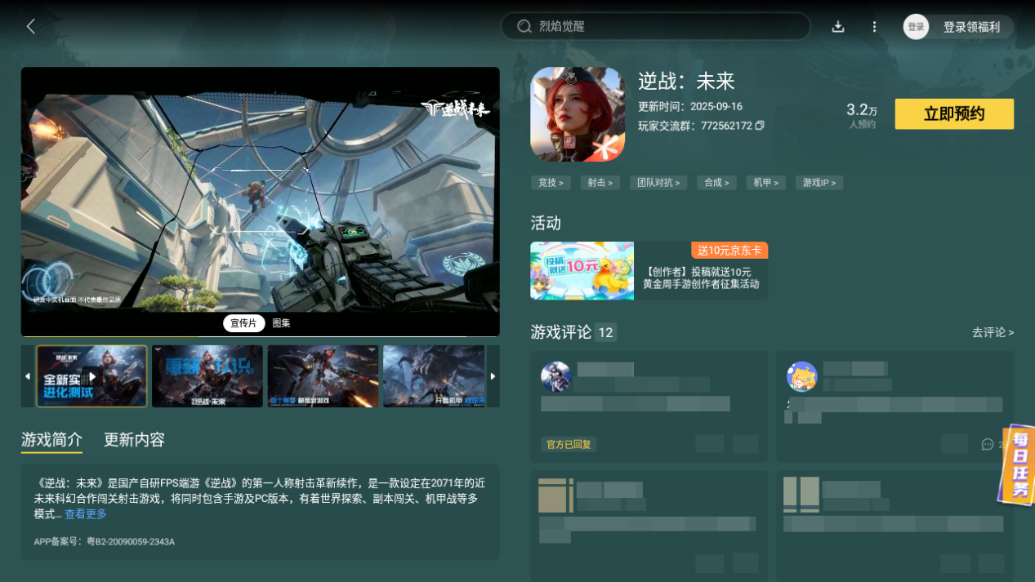
Task: Switch to the 更新内容 tab
Action: [x=134, y=440]
